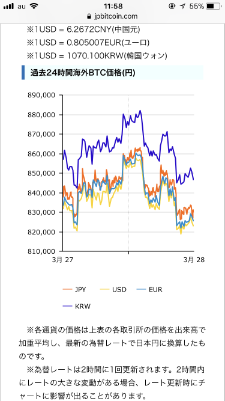225x401 pixels.
Task: Click the 過去24時間海外BTC価格(円) heading
Action: tap(83, 73)
